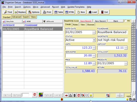Open the Entry Order sort selector
This screenshot has height=102, width=137.
tap(12, 21)
